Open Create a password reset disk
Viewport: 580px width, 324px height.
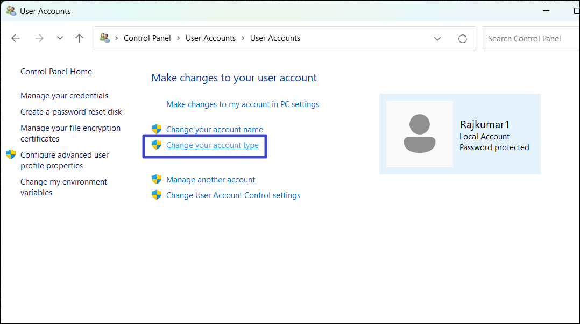pos(71,112)
